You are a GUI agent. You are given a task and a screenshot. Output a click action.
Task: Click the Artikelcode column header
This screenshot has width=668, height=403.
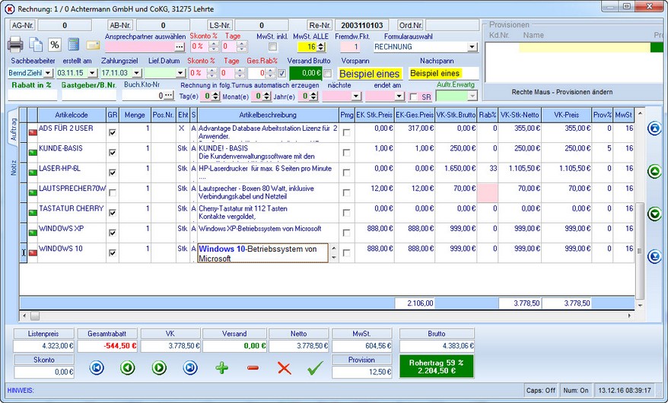tap(72, 115)
